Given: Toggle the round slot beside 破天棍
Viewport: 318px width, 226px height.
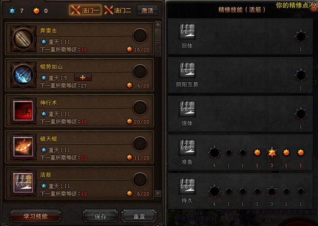Looking at the screenshot, I should 140,144.
